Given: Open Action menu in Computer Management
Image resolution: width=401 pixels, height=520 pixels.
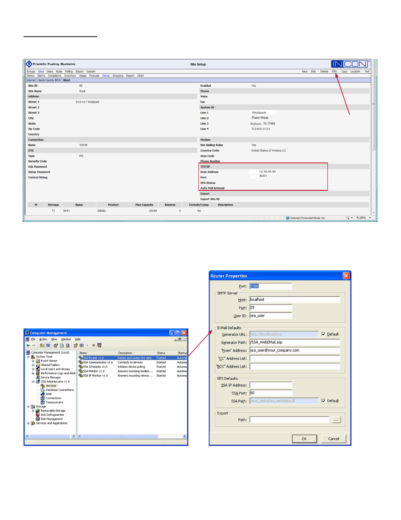Looking at the screenshot, I should click(x=43, y=339).
